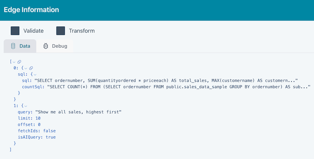This screenshot has width=314, height=159.
Task: Enable the Validate checkbox
Action: pos(15,31)
